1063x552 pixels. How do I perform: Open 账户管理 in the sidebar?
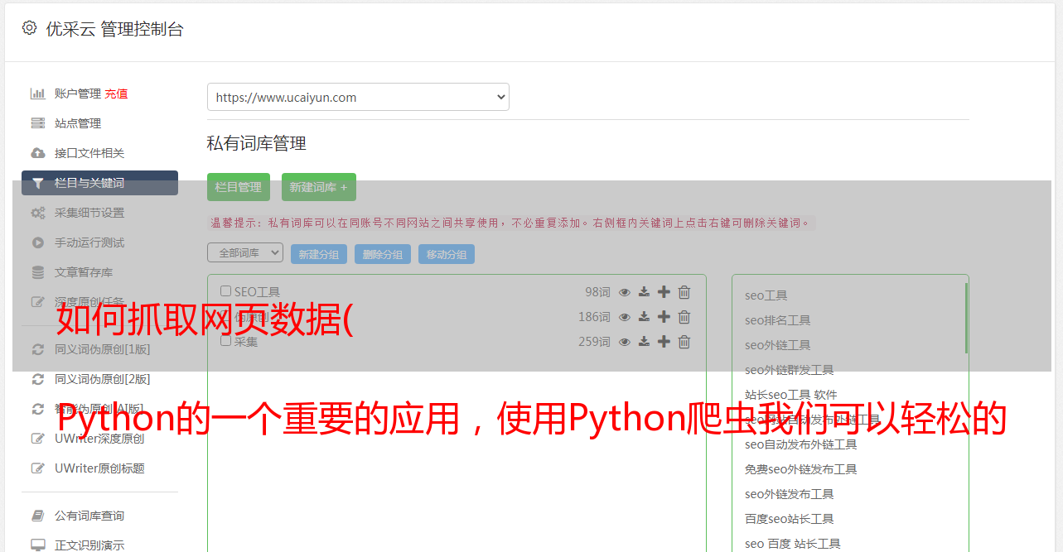click(78, 94)
